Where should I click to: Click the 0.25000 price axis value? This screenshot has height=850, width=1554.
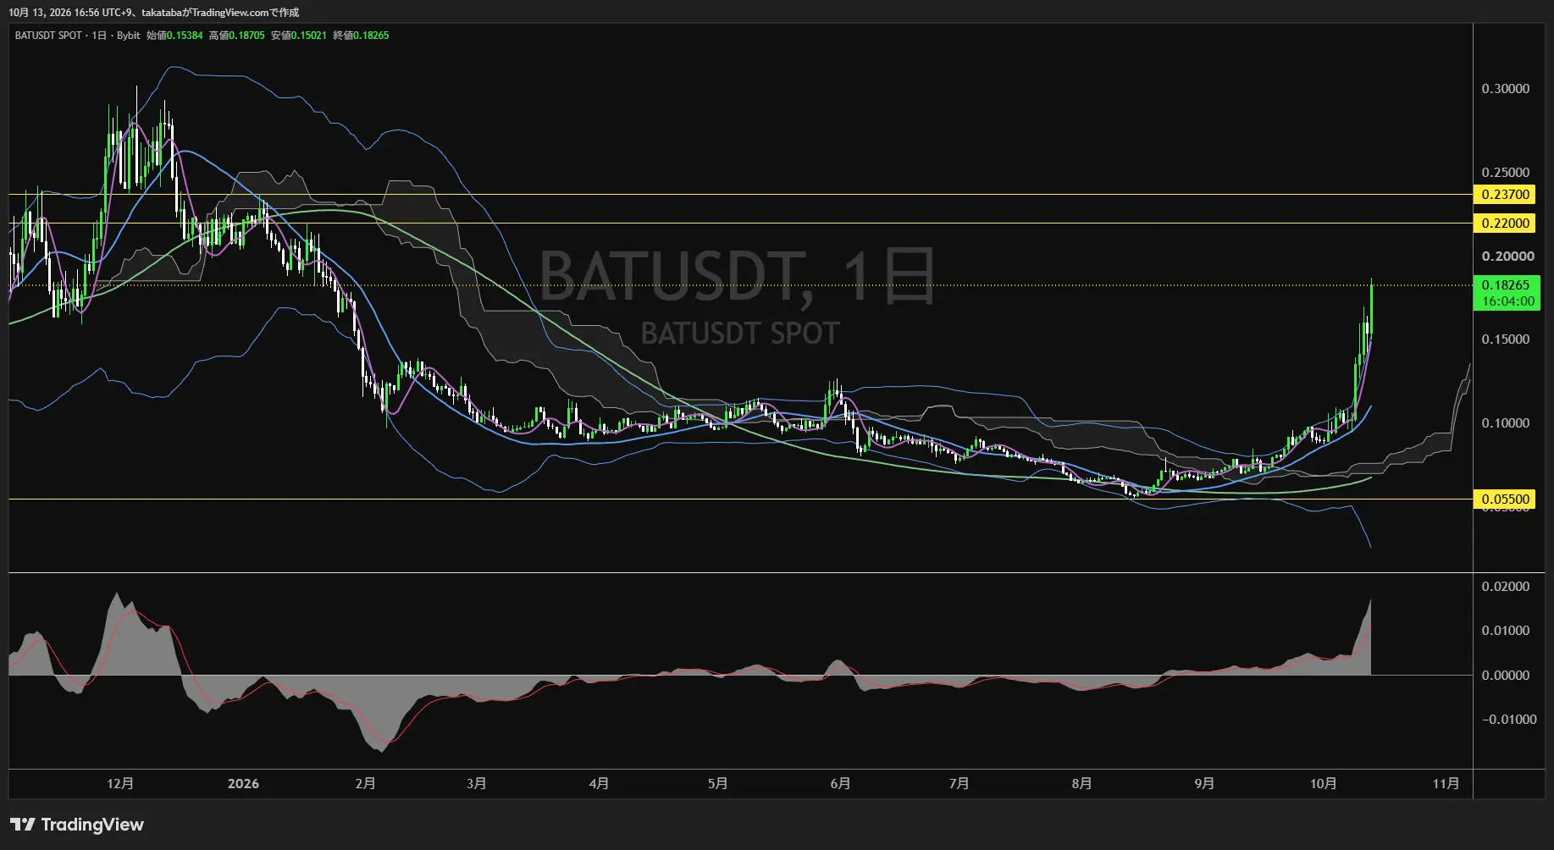(x=1506, y=173)
